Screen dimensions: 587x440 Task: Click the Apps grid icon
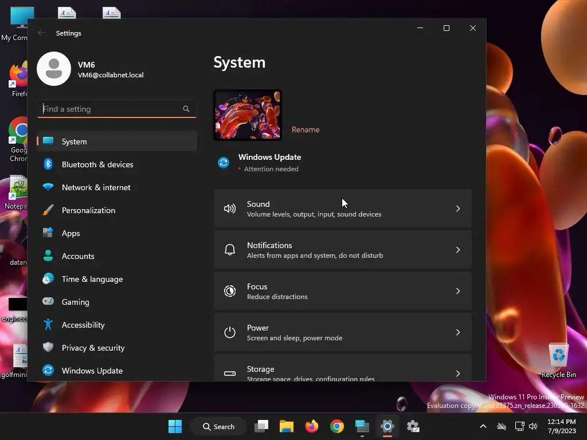pos(48,233)
